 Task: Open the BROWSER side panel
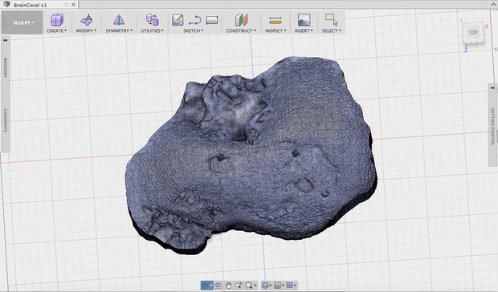[6, 67]
